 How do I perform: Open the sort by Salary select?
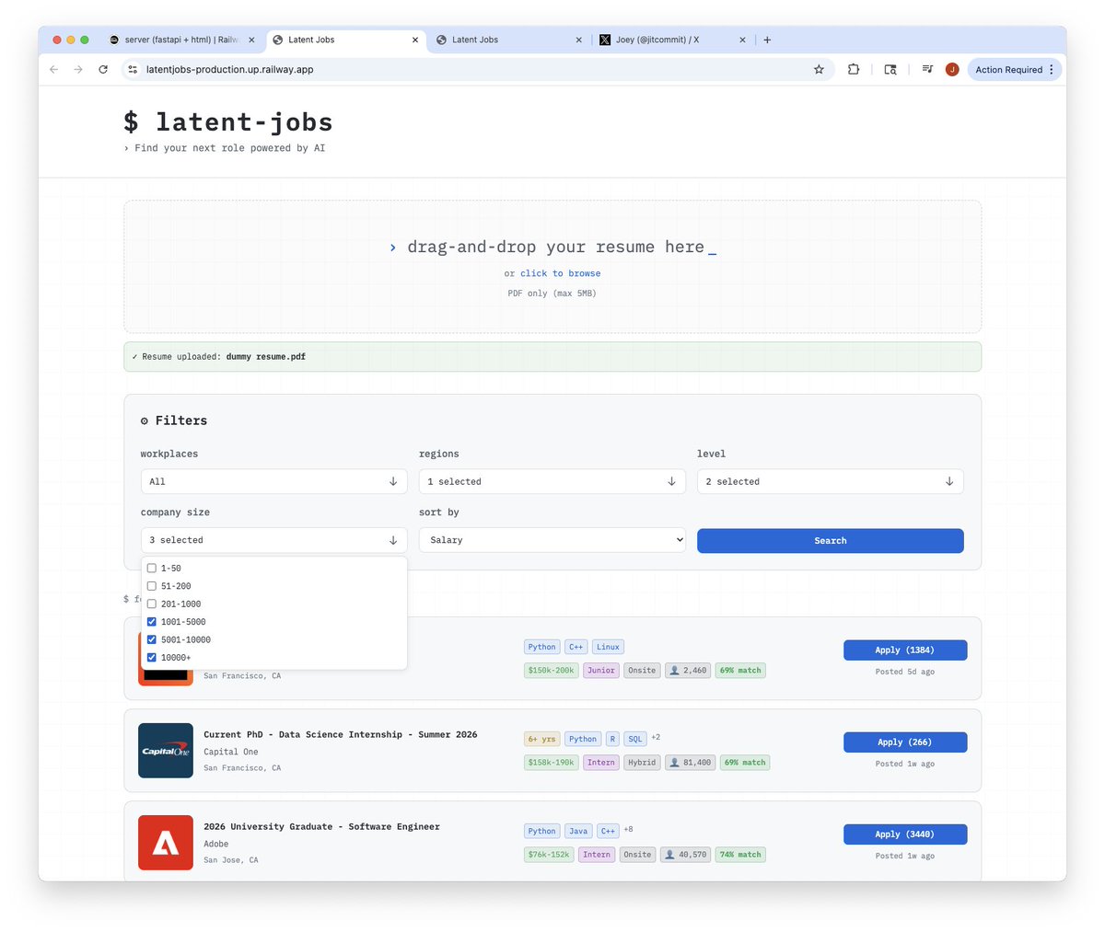[x=552, y=540]
